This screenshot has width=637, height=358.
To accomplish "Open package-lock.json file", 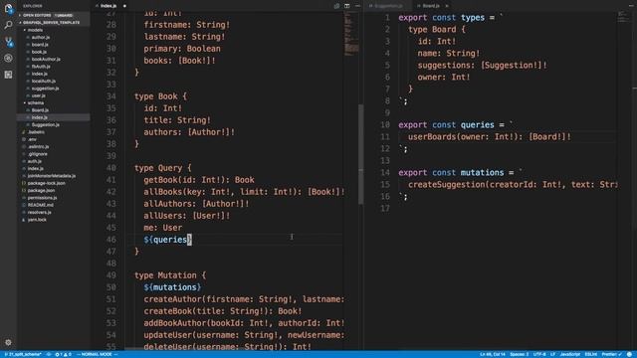I will pos(47,183).
